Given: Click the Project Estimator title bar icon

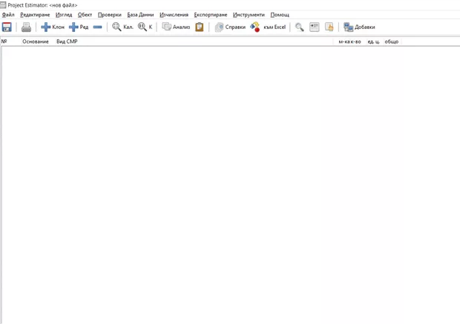Looking at the screenshot, I should (x=3, y=5).
